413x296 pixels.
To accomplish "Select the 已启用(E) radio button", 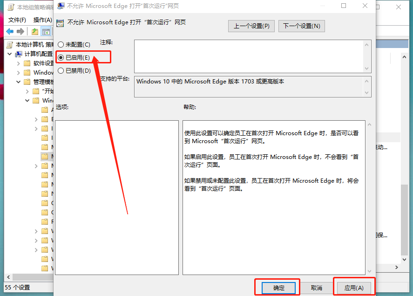I will click(x=61, y=57).
